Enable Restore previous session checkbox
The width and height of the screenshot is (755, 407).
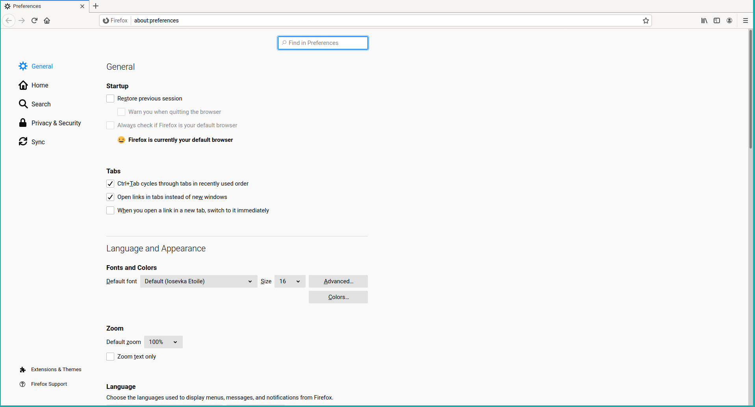[110, 98]
